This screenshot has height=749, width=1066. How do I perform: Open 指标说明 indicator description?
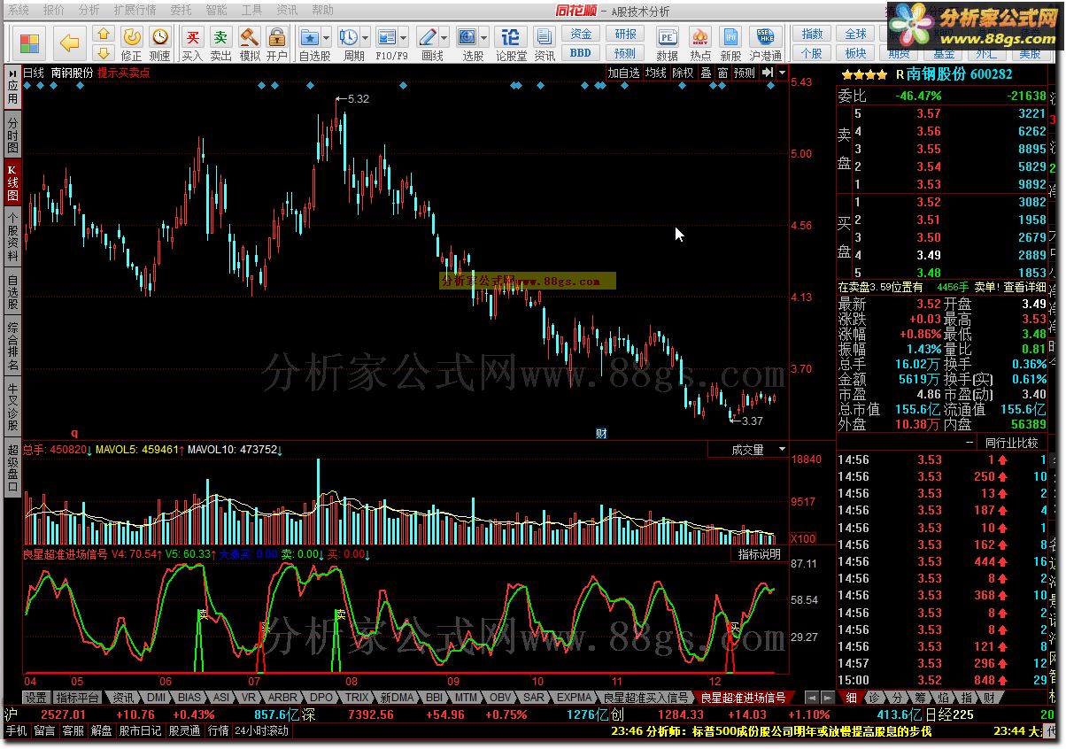click(760, 554)
